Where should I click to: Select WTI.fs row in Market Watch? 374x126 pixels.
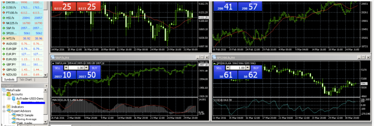22,38
